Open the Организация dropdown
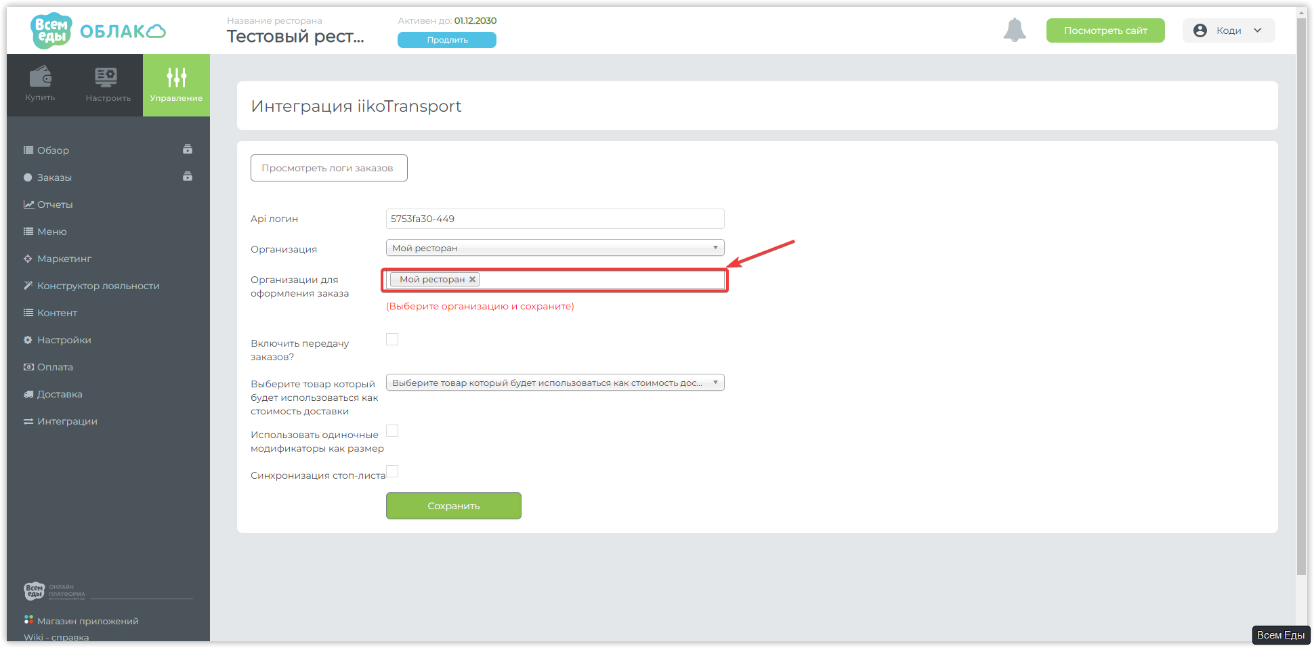The height and width of the screenshot is (648, 1314). point(555,248)
